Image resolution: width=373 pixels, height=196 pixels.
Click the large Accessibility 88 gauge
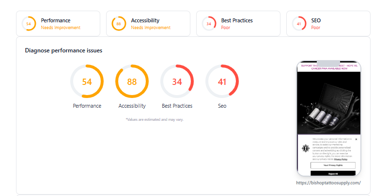pyautogui.click(x=132, y=81)
